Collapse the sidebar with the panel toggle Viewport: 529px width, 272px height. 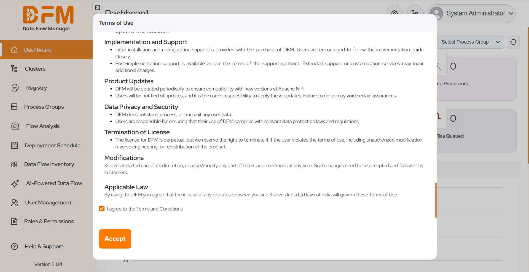click(x=98, y=7)
